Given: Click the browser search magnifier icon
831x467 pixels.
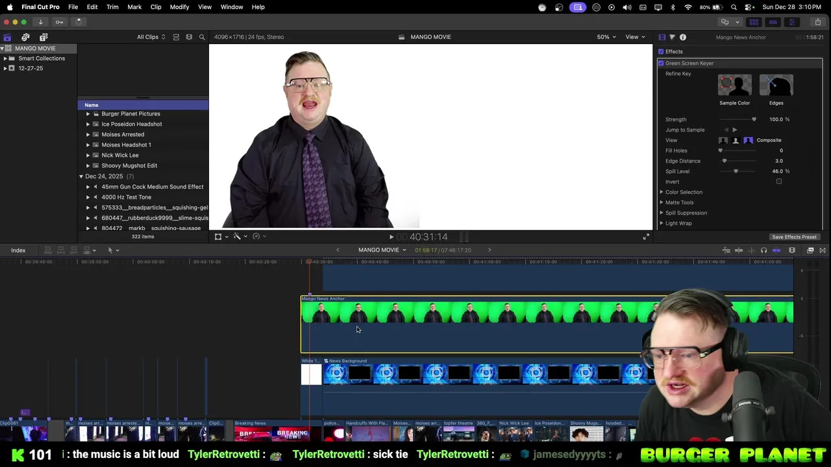Looking at the screenshot, I should pos(202,37).
